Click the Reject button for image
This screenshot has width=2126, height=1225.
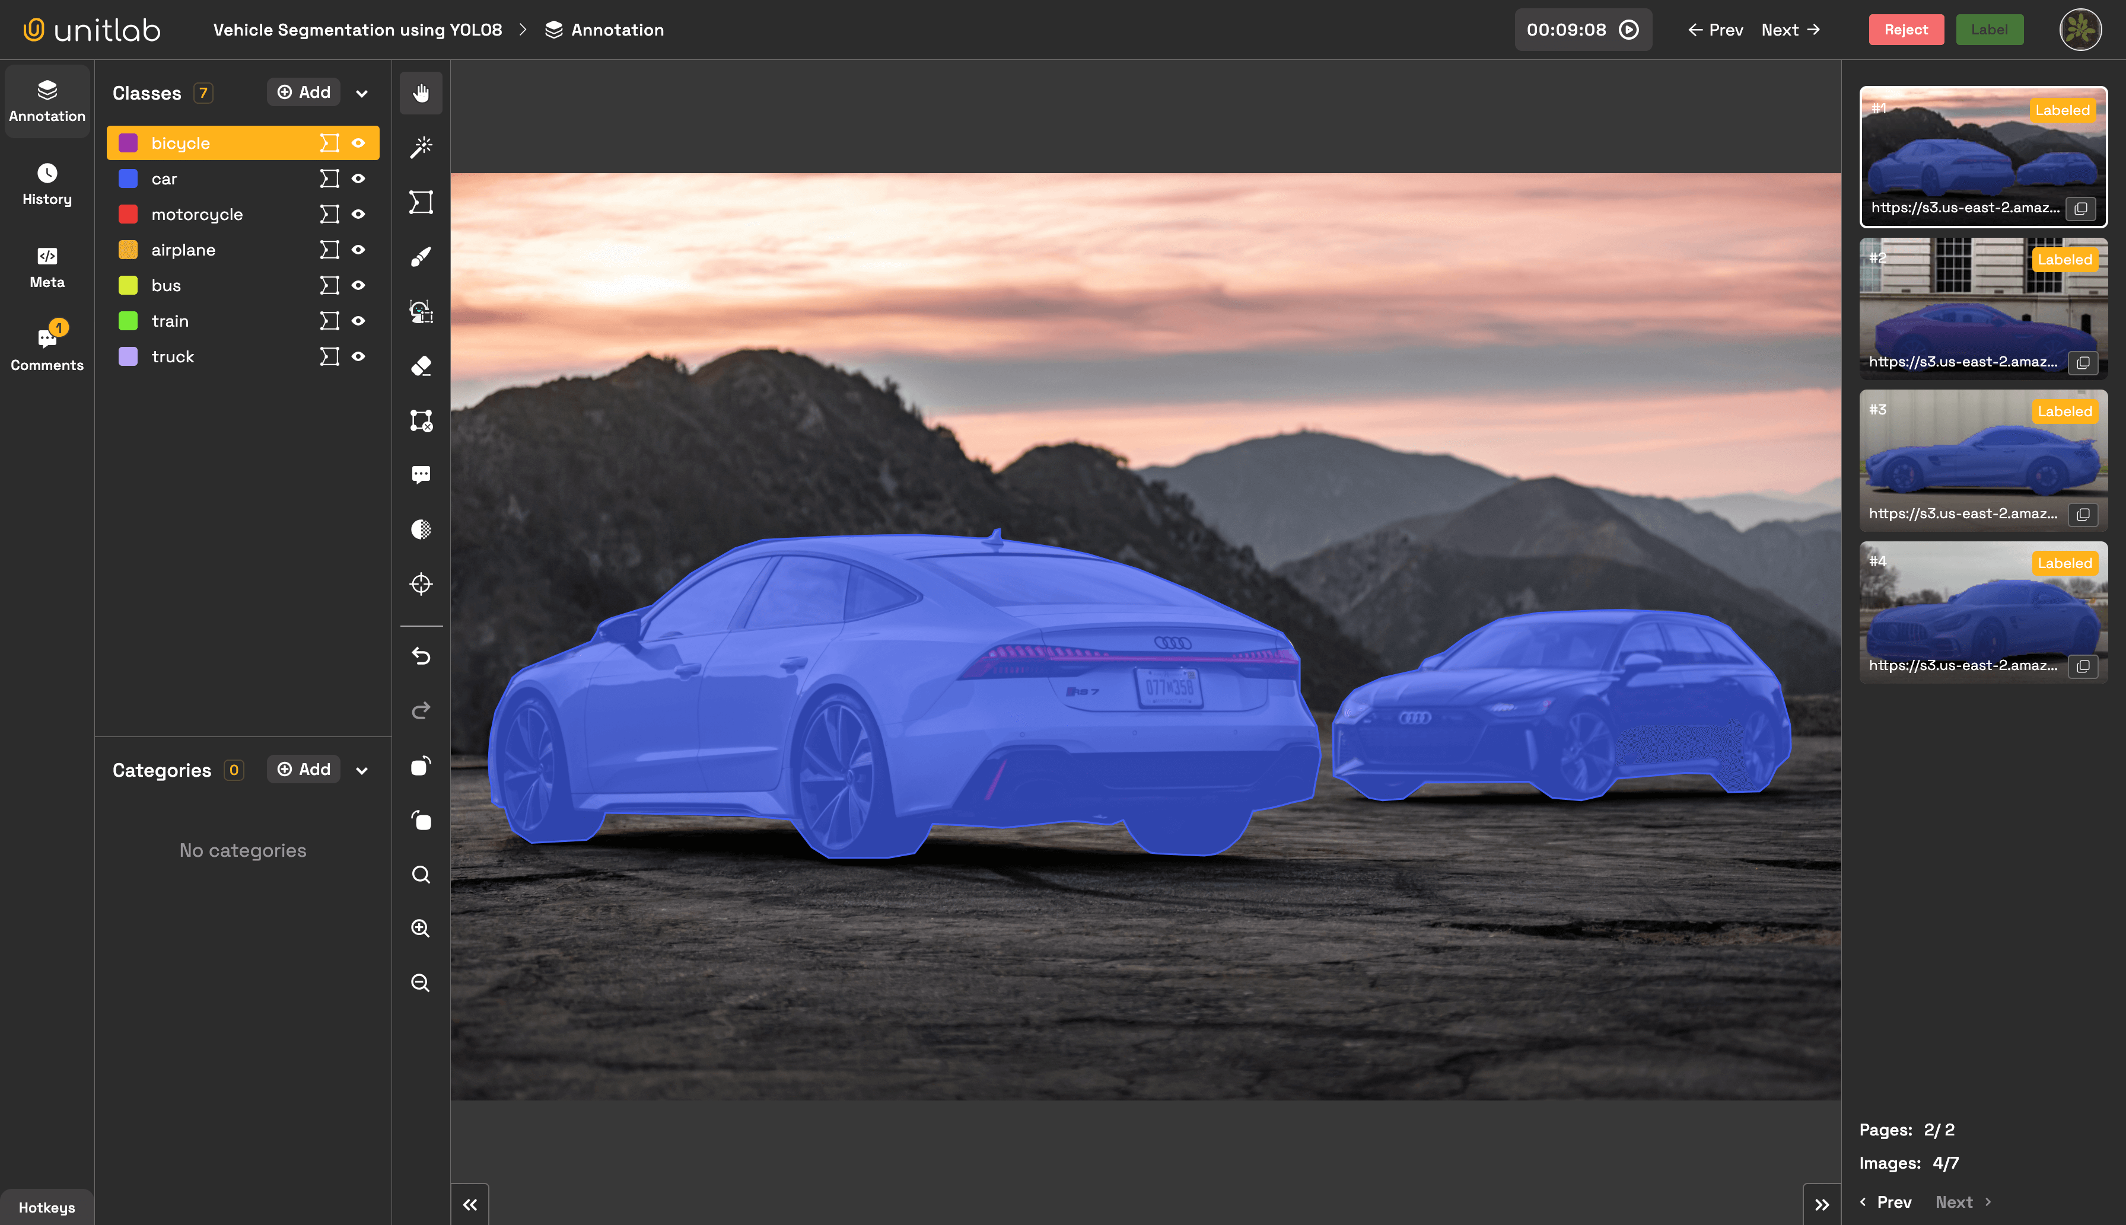(1904, 29)
